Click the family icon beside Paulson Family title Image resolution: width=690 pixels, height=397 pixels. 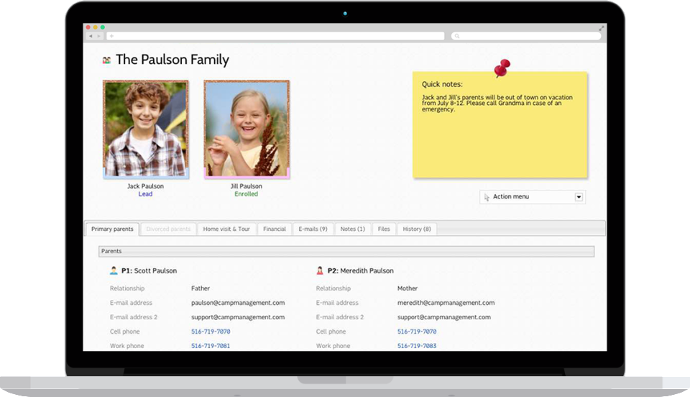(x=106, y=60)
